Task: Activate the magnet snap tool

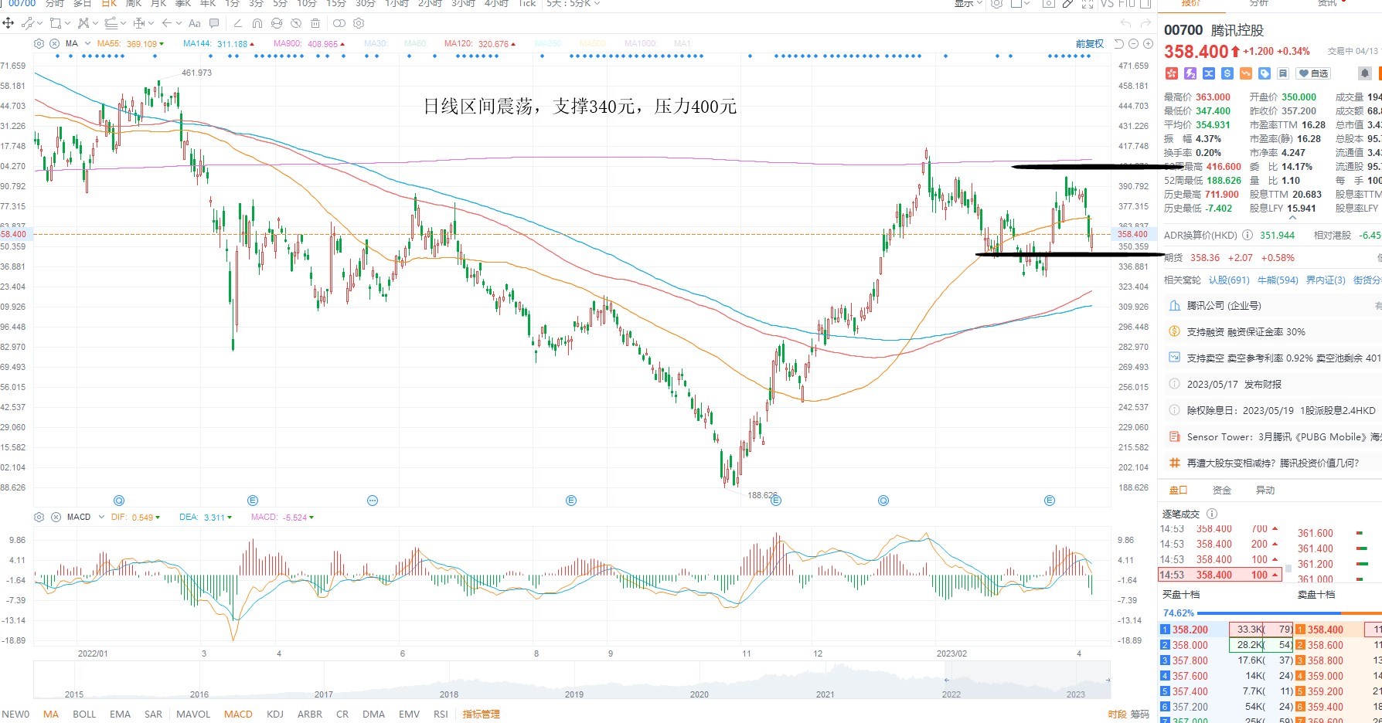Action: coord(257,23)
